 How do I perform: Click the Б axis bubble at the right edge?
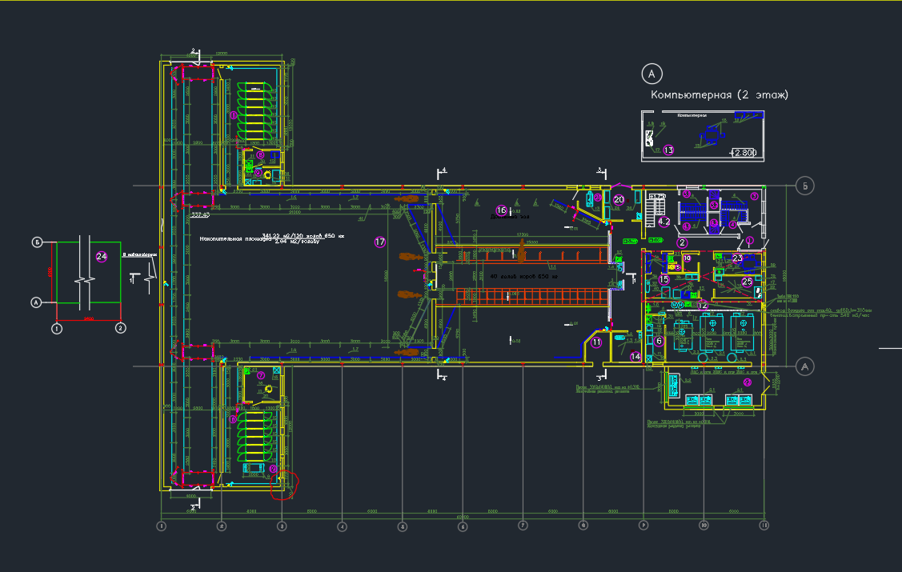click(x=806, y=186)
